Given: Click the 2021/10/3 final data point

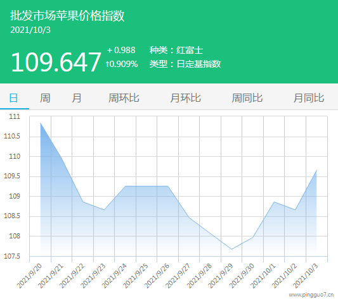Looking at the screenshot, I should tap(316, 170).
